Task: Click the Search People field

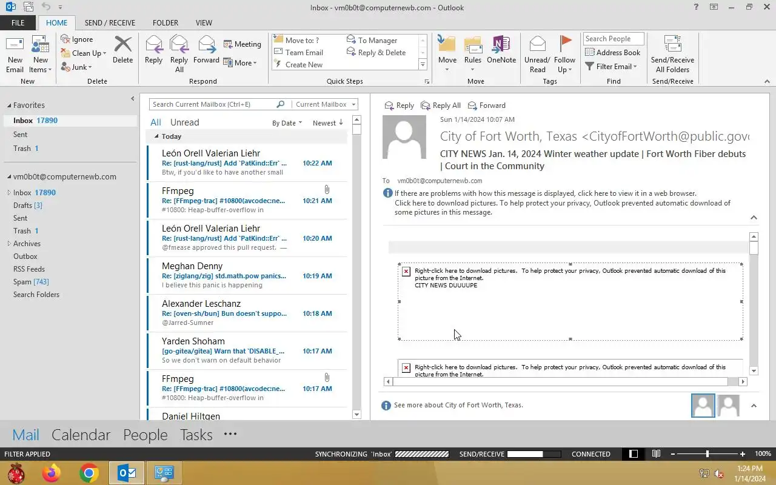Action: (x=613, y=39)
